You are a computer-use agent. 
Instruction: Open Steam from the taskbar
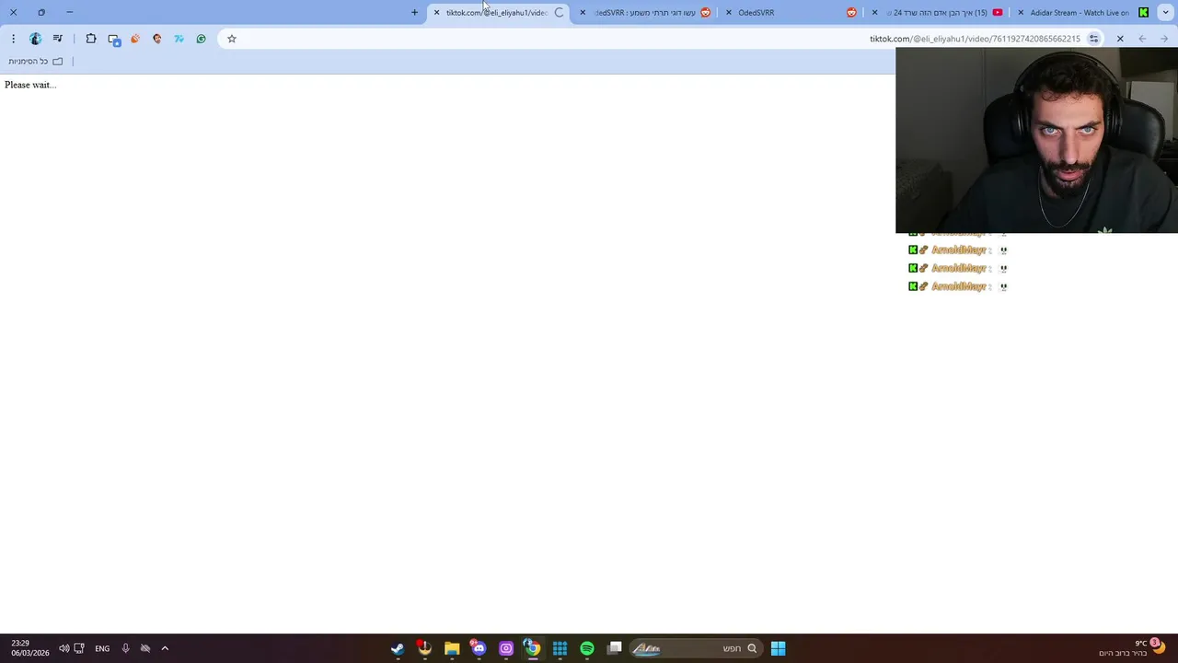pos(397,648)
